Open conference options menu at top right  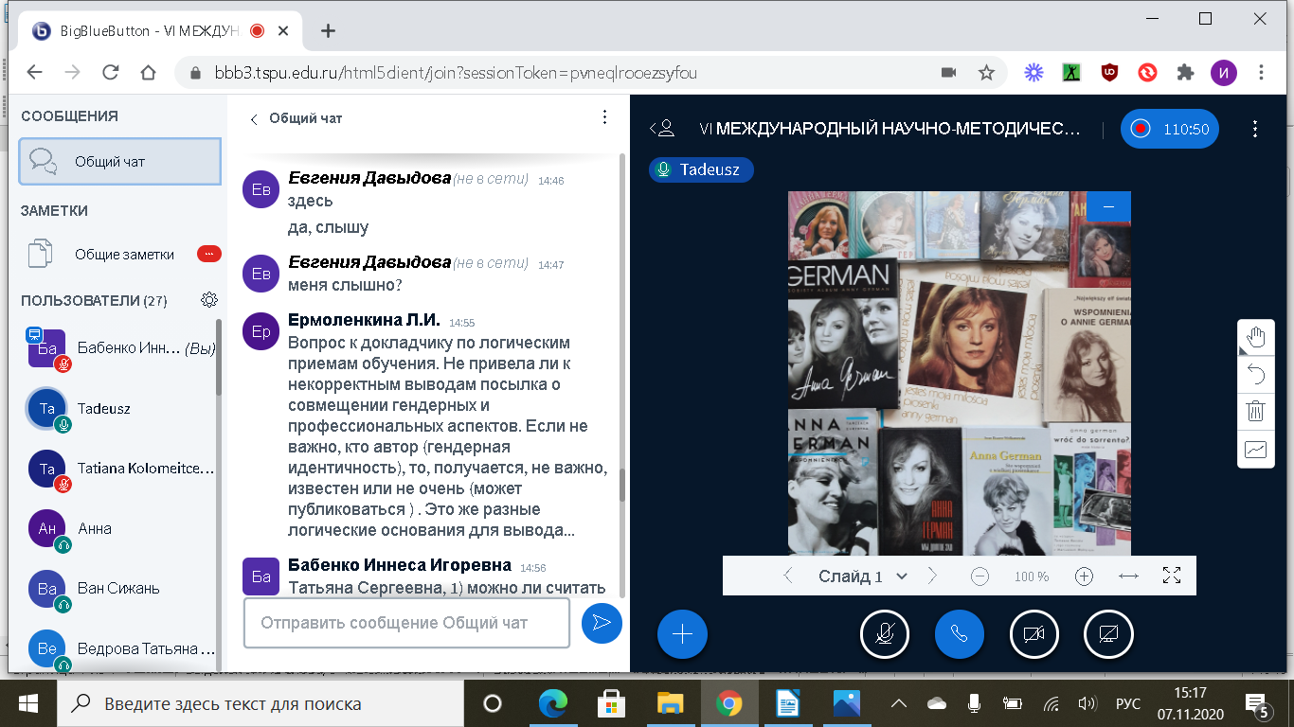tap(1254, 129)
